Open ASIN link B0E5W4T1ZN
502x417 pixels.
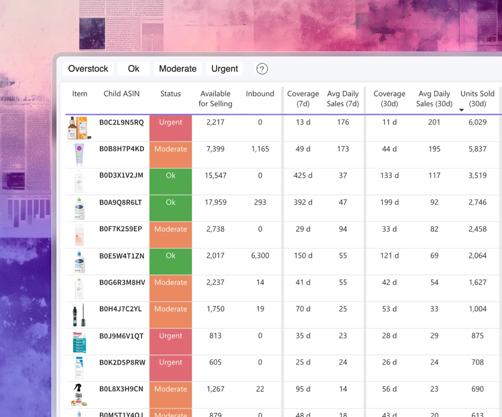(122, 256)
